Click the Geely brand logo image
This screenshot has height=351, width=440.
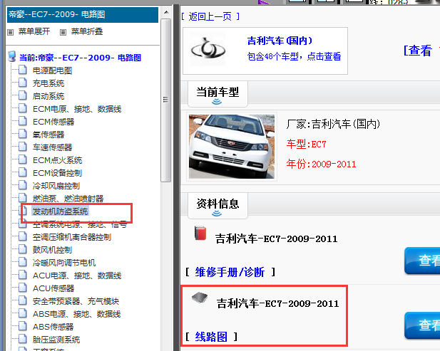208,50
